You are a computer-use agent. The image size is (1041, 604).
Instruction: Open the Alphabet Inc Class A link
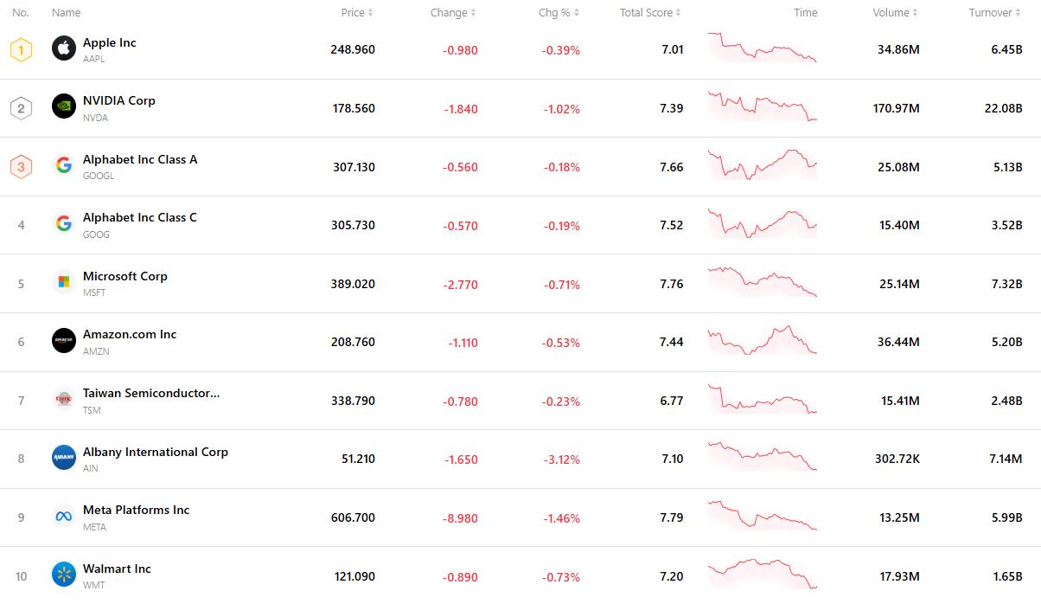(140, 159)
